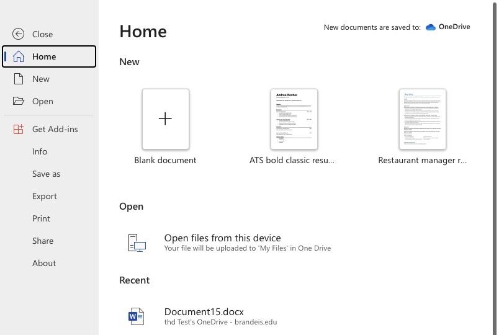Click the Close back-arrow icon
499x335 pixels.
pyautogui.click(x=18, y=34)
